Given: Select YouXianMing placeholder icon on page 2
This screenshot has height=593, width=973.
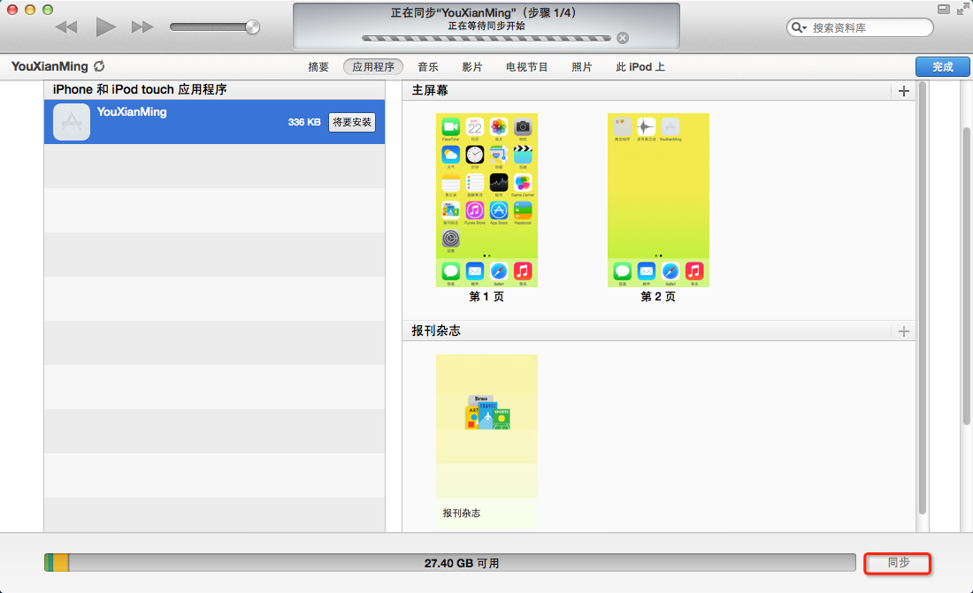Looking at the screenshot, I should [670, 126].
